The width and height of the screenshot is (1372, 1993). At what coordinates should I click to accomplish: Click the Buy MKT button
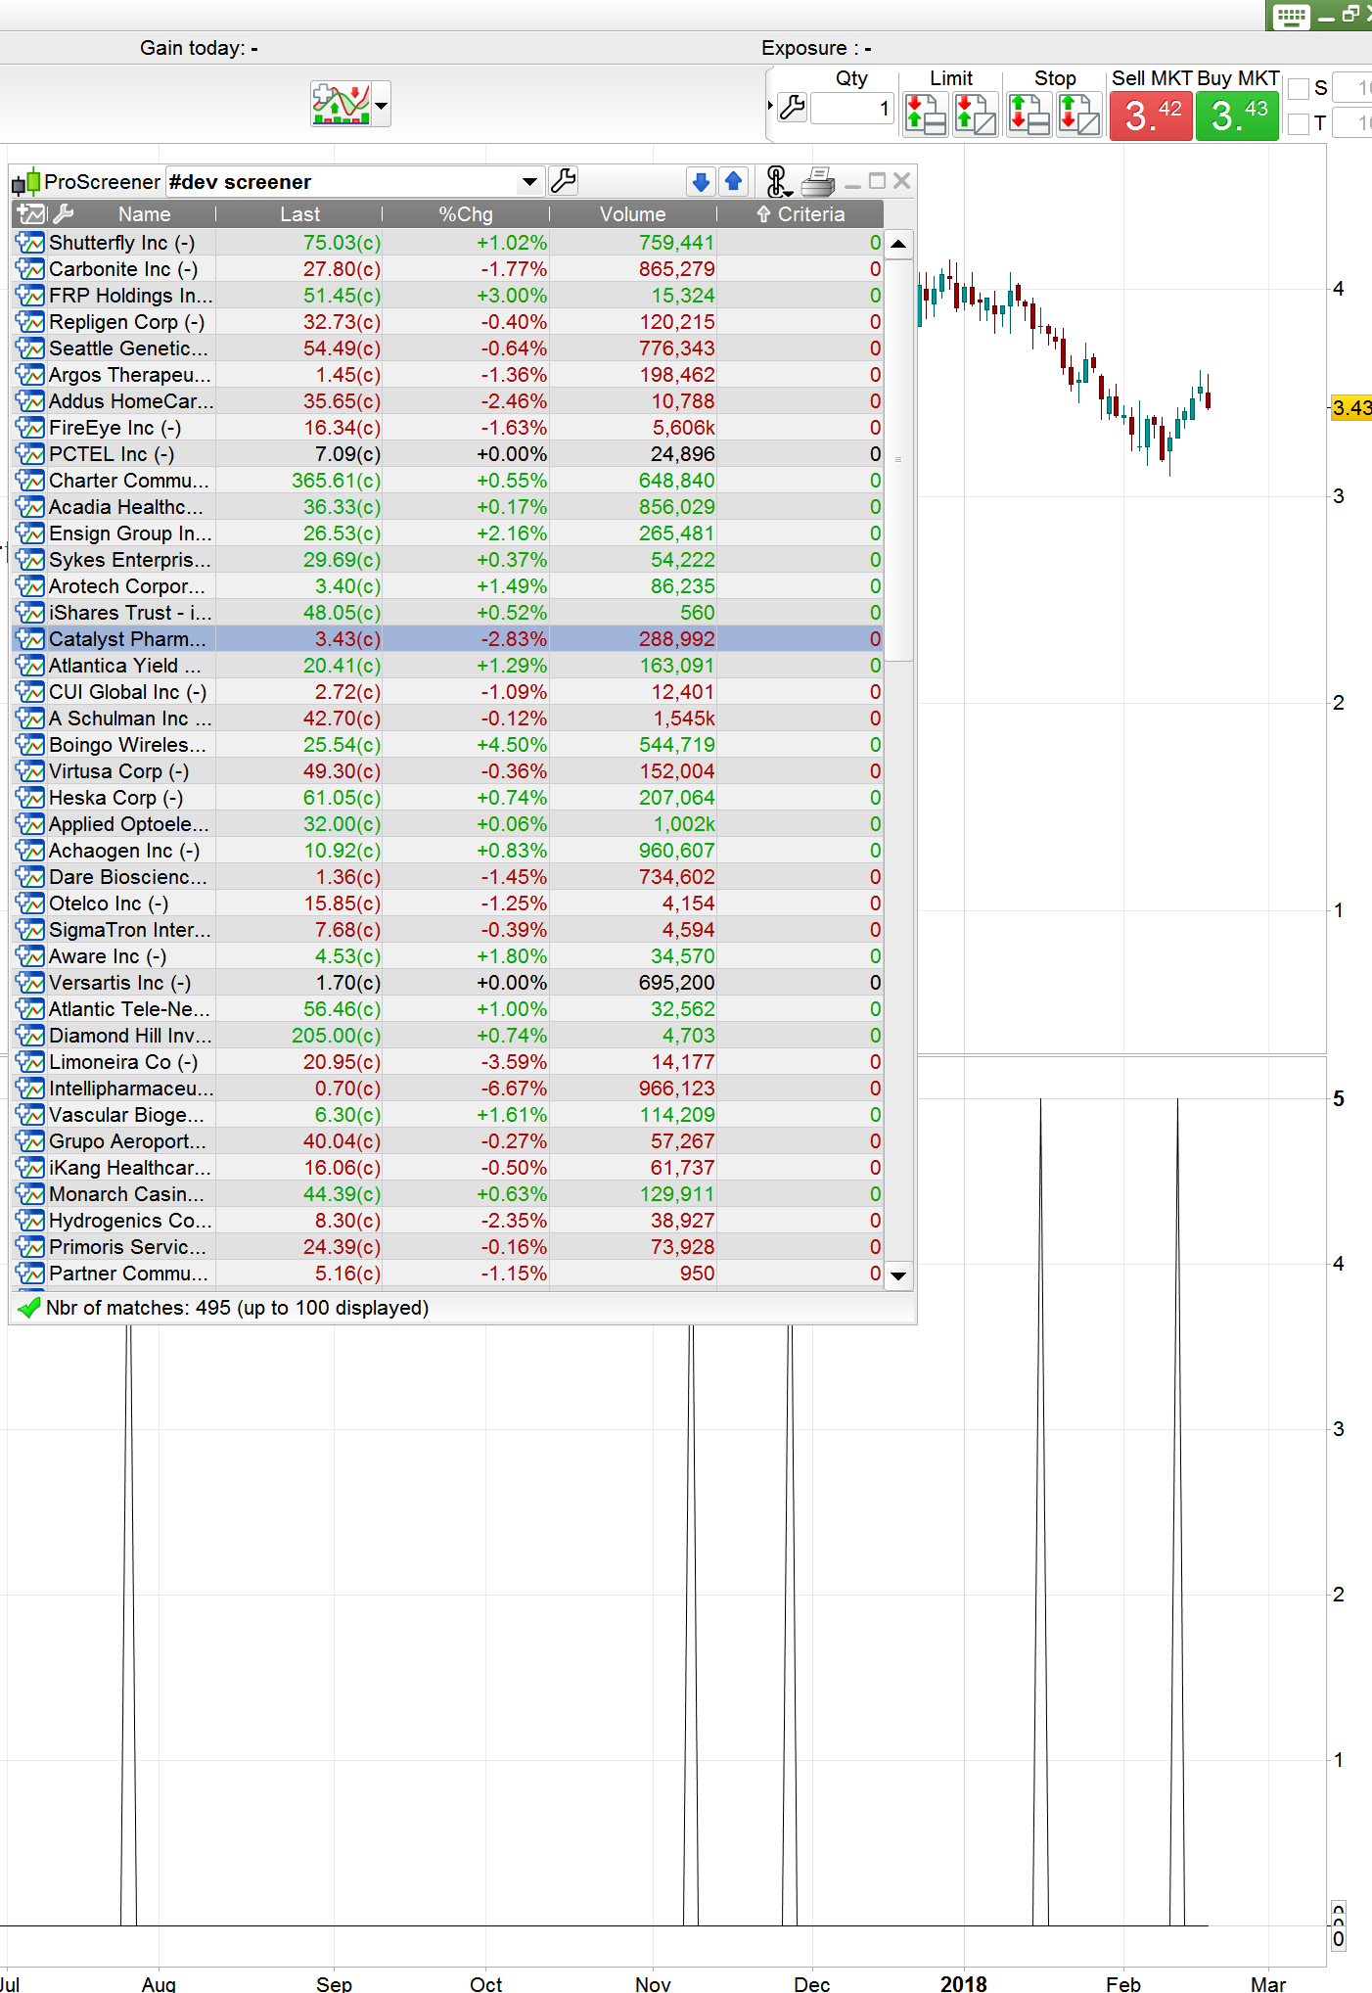(x=1238, y=116)
